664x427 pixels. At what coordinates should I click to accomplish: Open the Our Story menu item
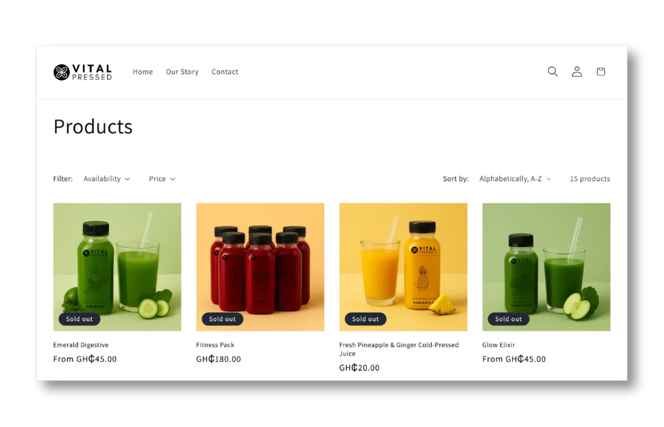click(x=182, y=72)
